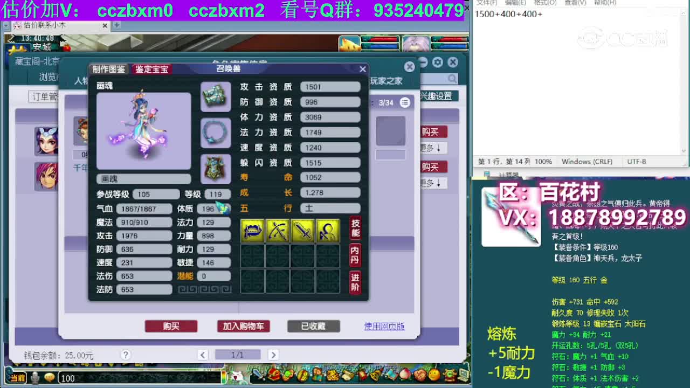Open the 查看(V) menu in Notepad
Screen dimensions: 690x388
pos(575,3)
